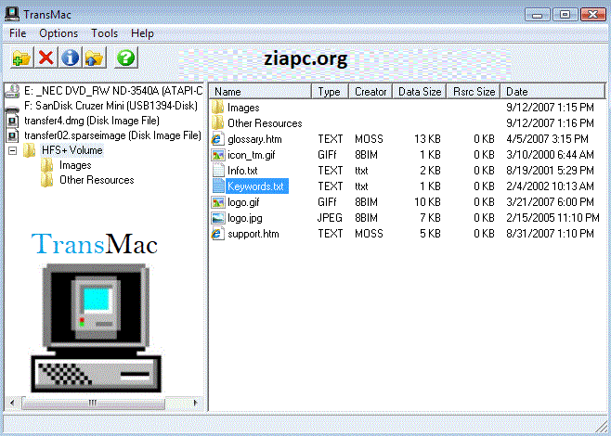Open the File menu

[18, 33]
